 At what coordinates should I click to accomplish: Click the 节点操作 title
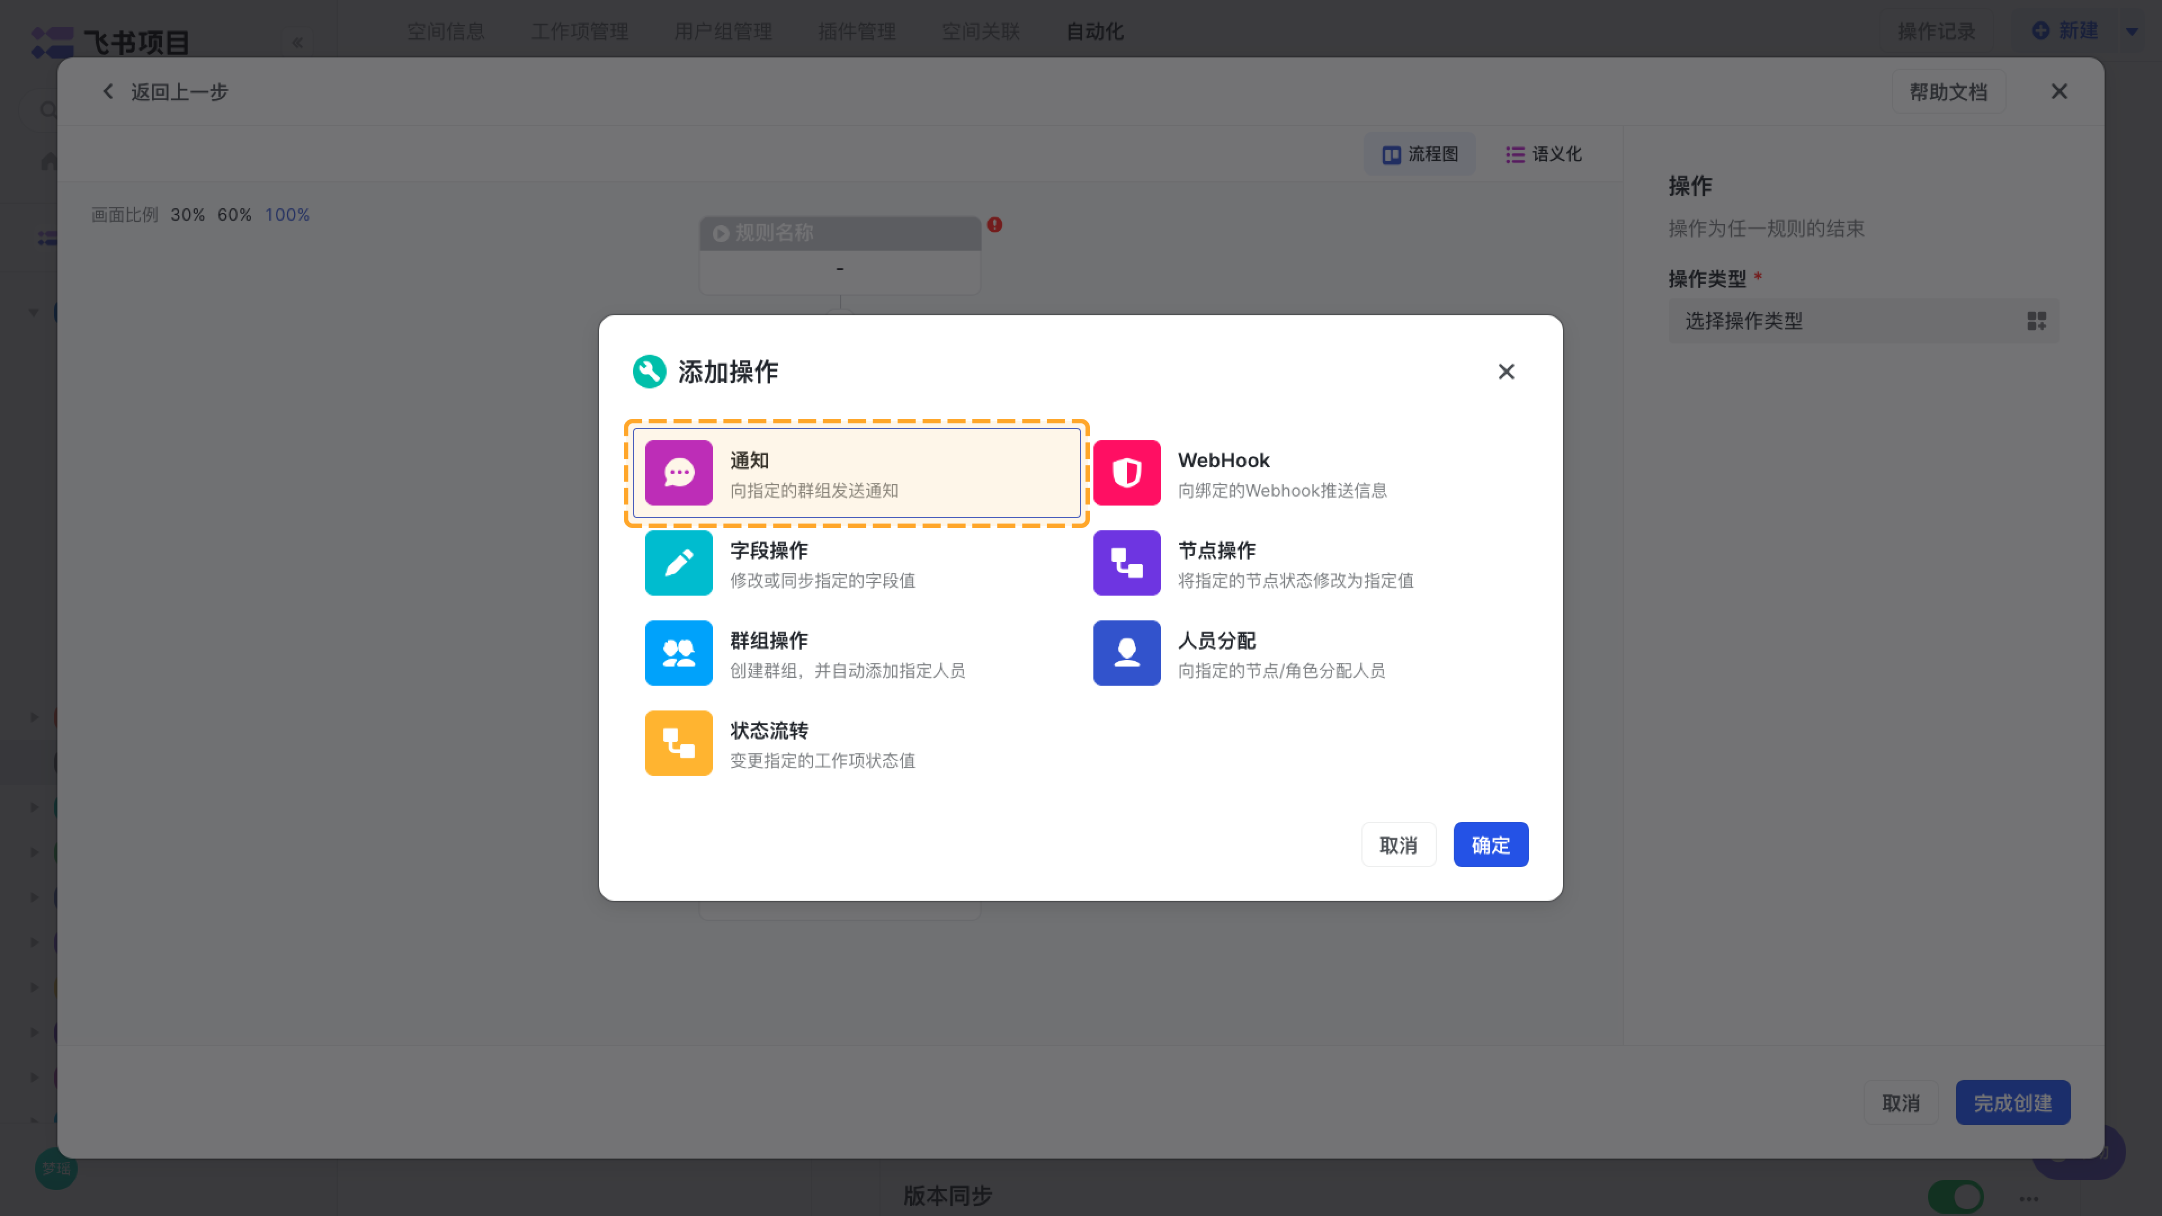1217,549
